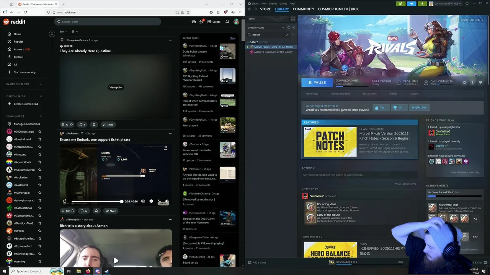Seek the ArcRaiders video progress slider
490x275 pixels.
97,201
